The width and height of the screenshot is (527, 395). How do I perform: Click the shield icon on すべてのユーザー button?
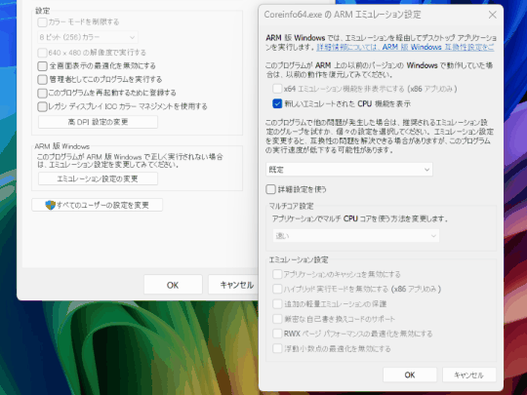coord(50,205)
